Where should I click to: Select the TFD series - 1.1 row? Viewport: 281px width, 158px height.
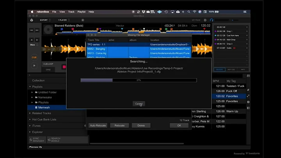coord(139,45)
